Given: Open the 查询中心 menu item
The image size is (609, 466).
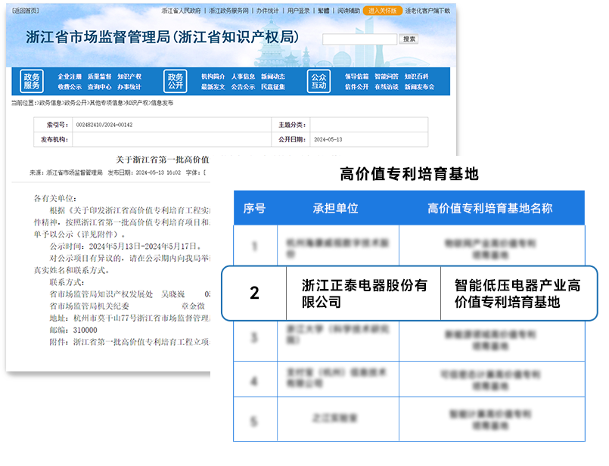Looking at the screenshot, I should tap(99, 86).
